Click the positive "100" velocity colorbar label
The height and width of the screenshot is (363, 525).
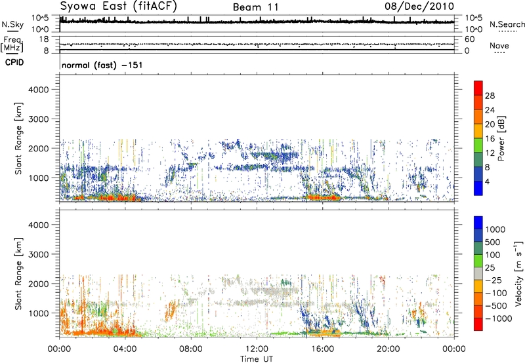pyautogui.click(x=493, y=255)
